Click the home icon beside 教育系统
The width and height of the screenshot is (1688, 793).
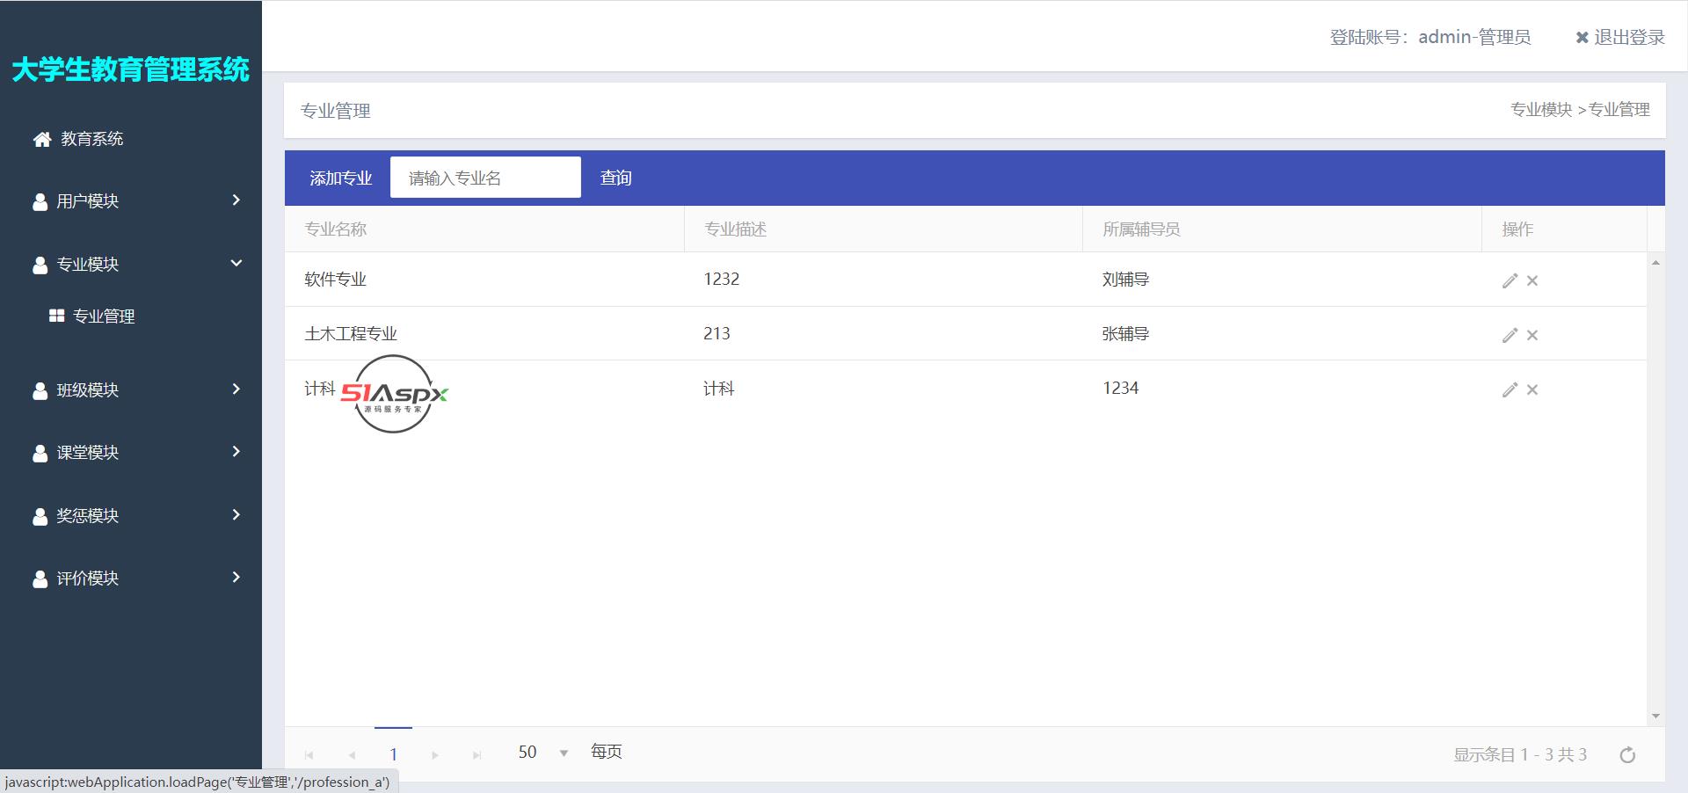click(42, 139)
